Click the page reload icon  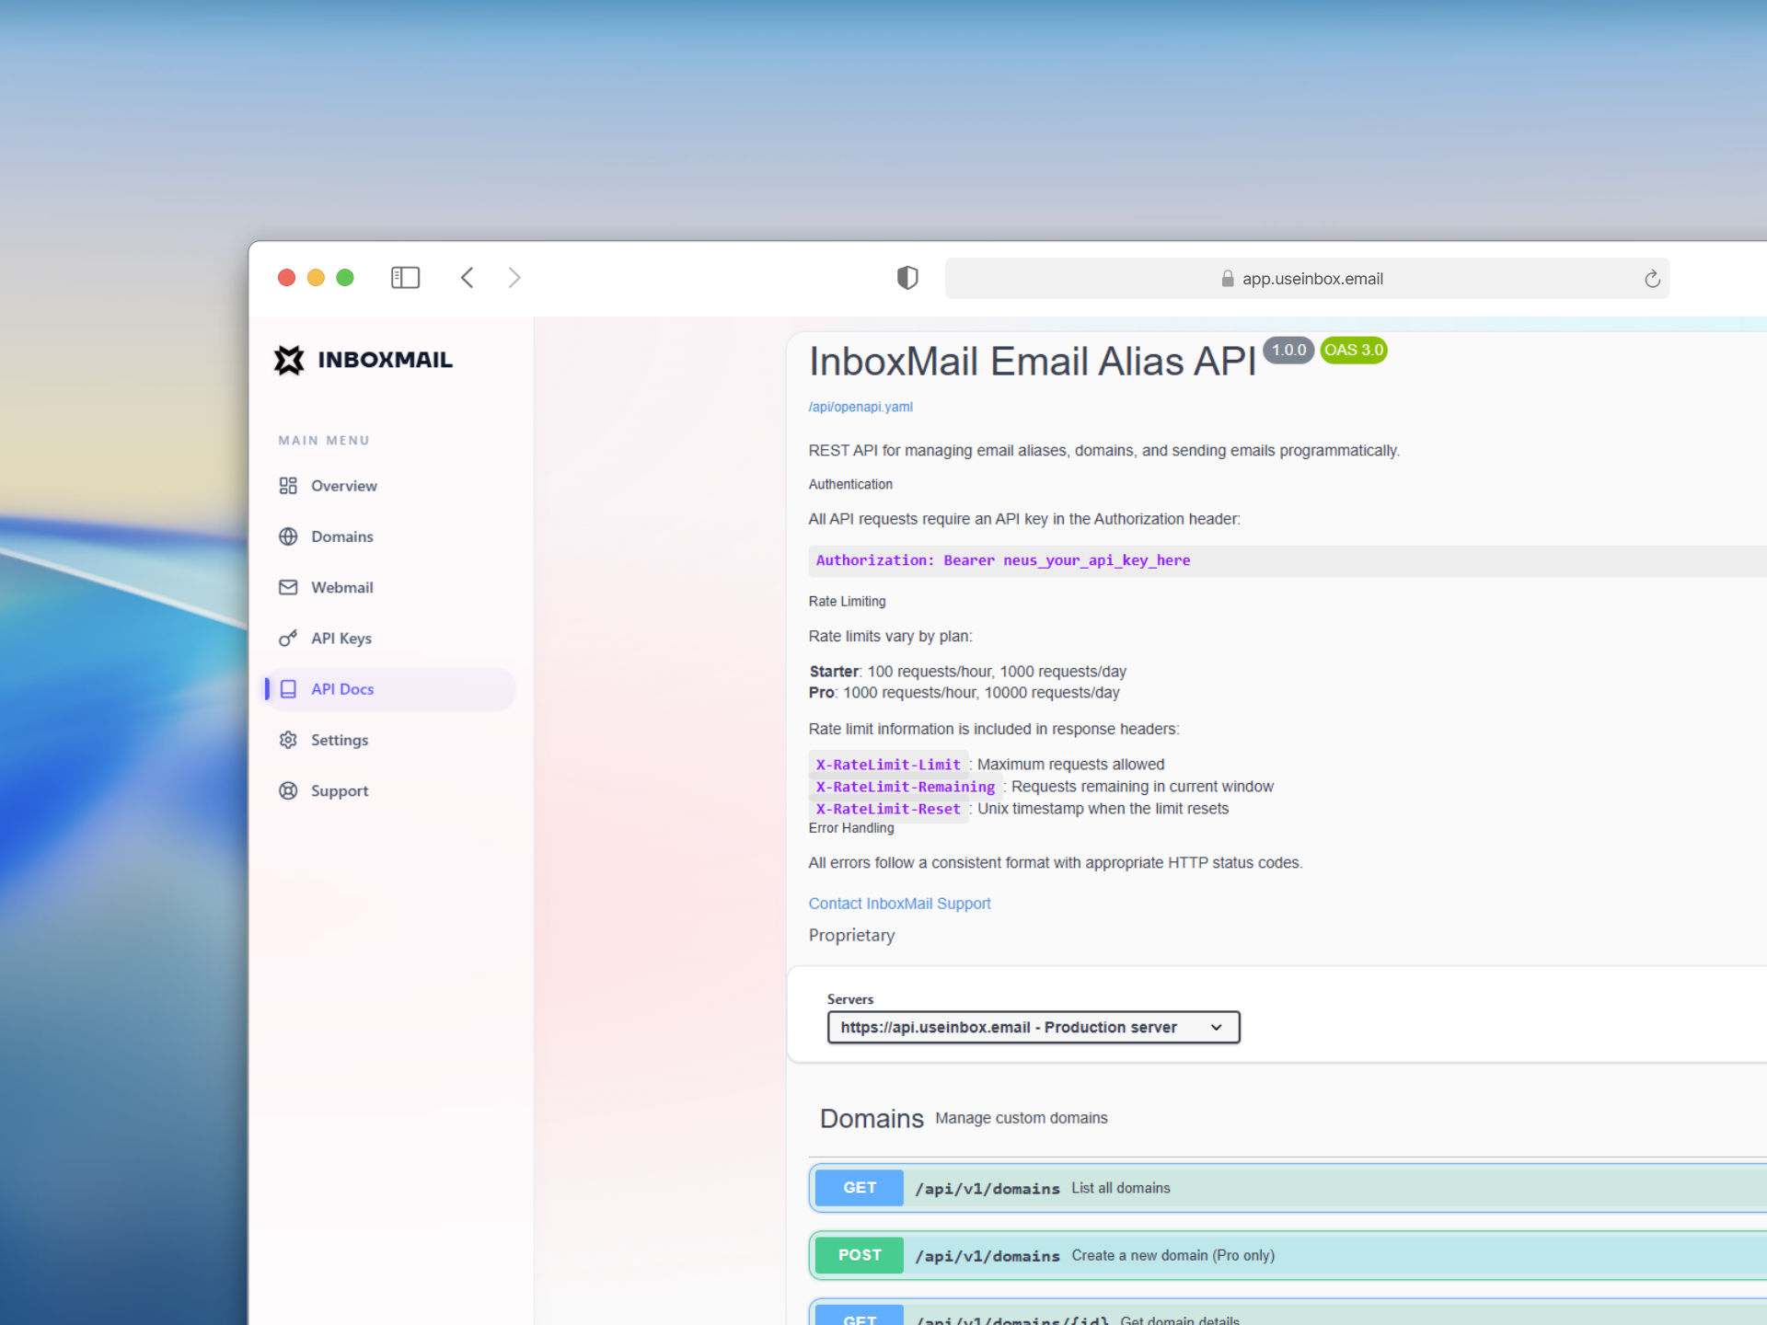[x=1650, y=278]
